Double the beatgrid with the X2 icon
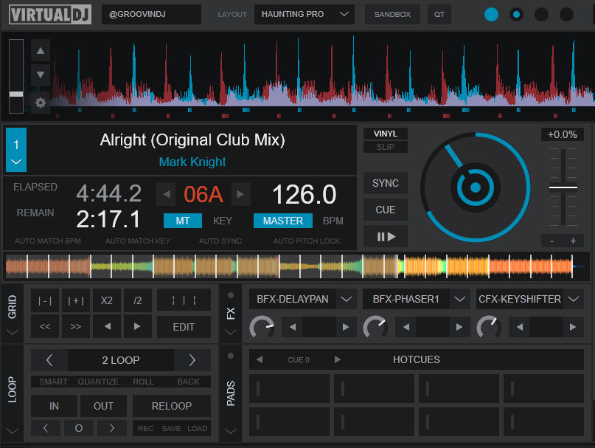Image resolution: width=595 pixels, height=448 pixels. [105, 300]
